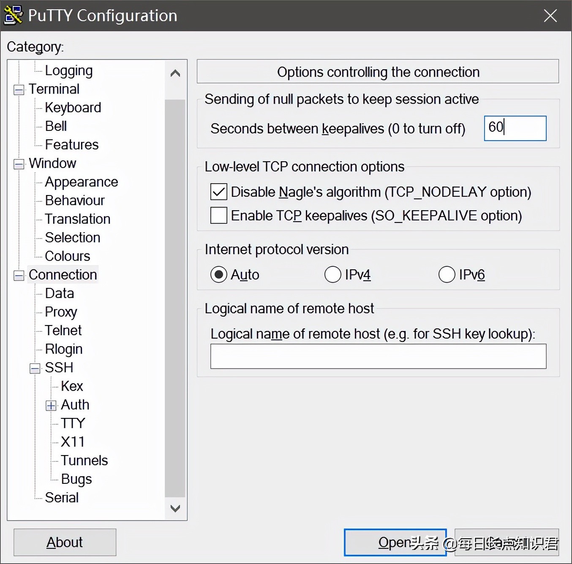Select the Tunnels category
Screen dimensions: 572x564
(84, 461)
